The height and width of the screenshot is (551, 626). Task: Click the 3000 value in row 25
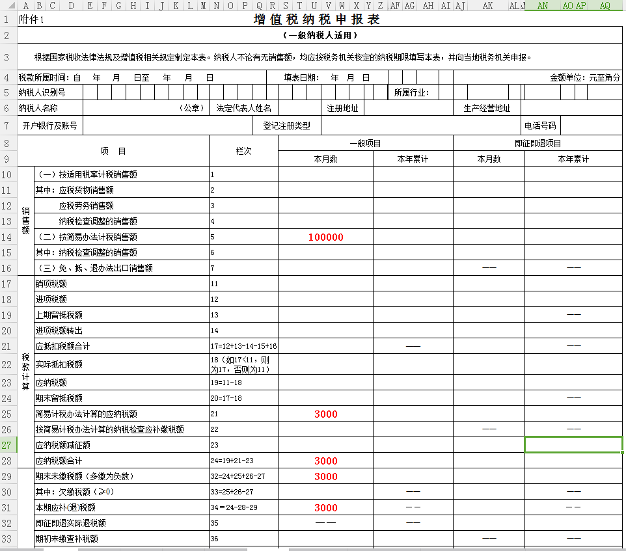point(325,414)
